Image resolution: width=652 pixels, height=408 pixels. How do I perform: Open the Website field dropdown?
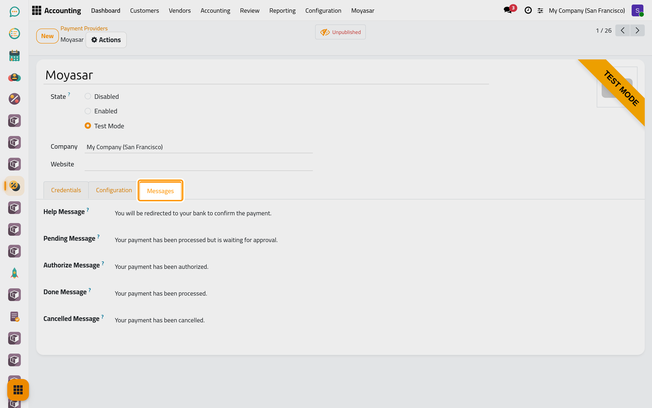point(199,164)
